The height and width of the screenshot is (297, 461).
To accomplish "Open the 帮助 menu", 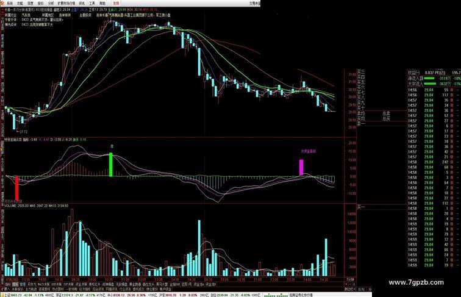I will click(102, 3).
